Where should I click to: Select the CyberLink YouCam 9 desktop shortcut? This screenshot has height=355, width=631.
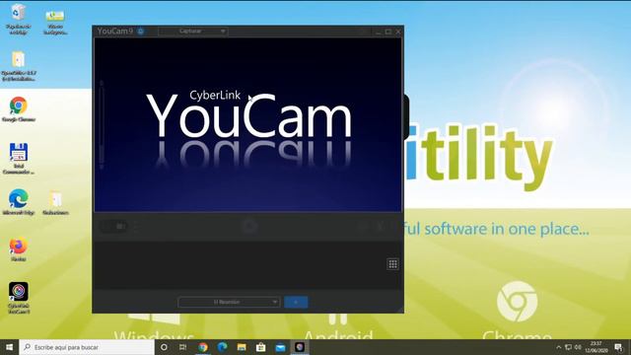(18, 298)
